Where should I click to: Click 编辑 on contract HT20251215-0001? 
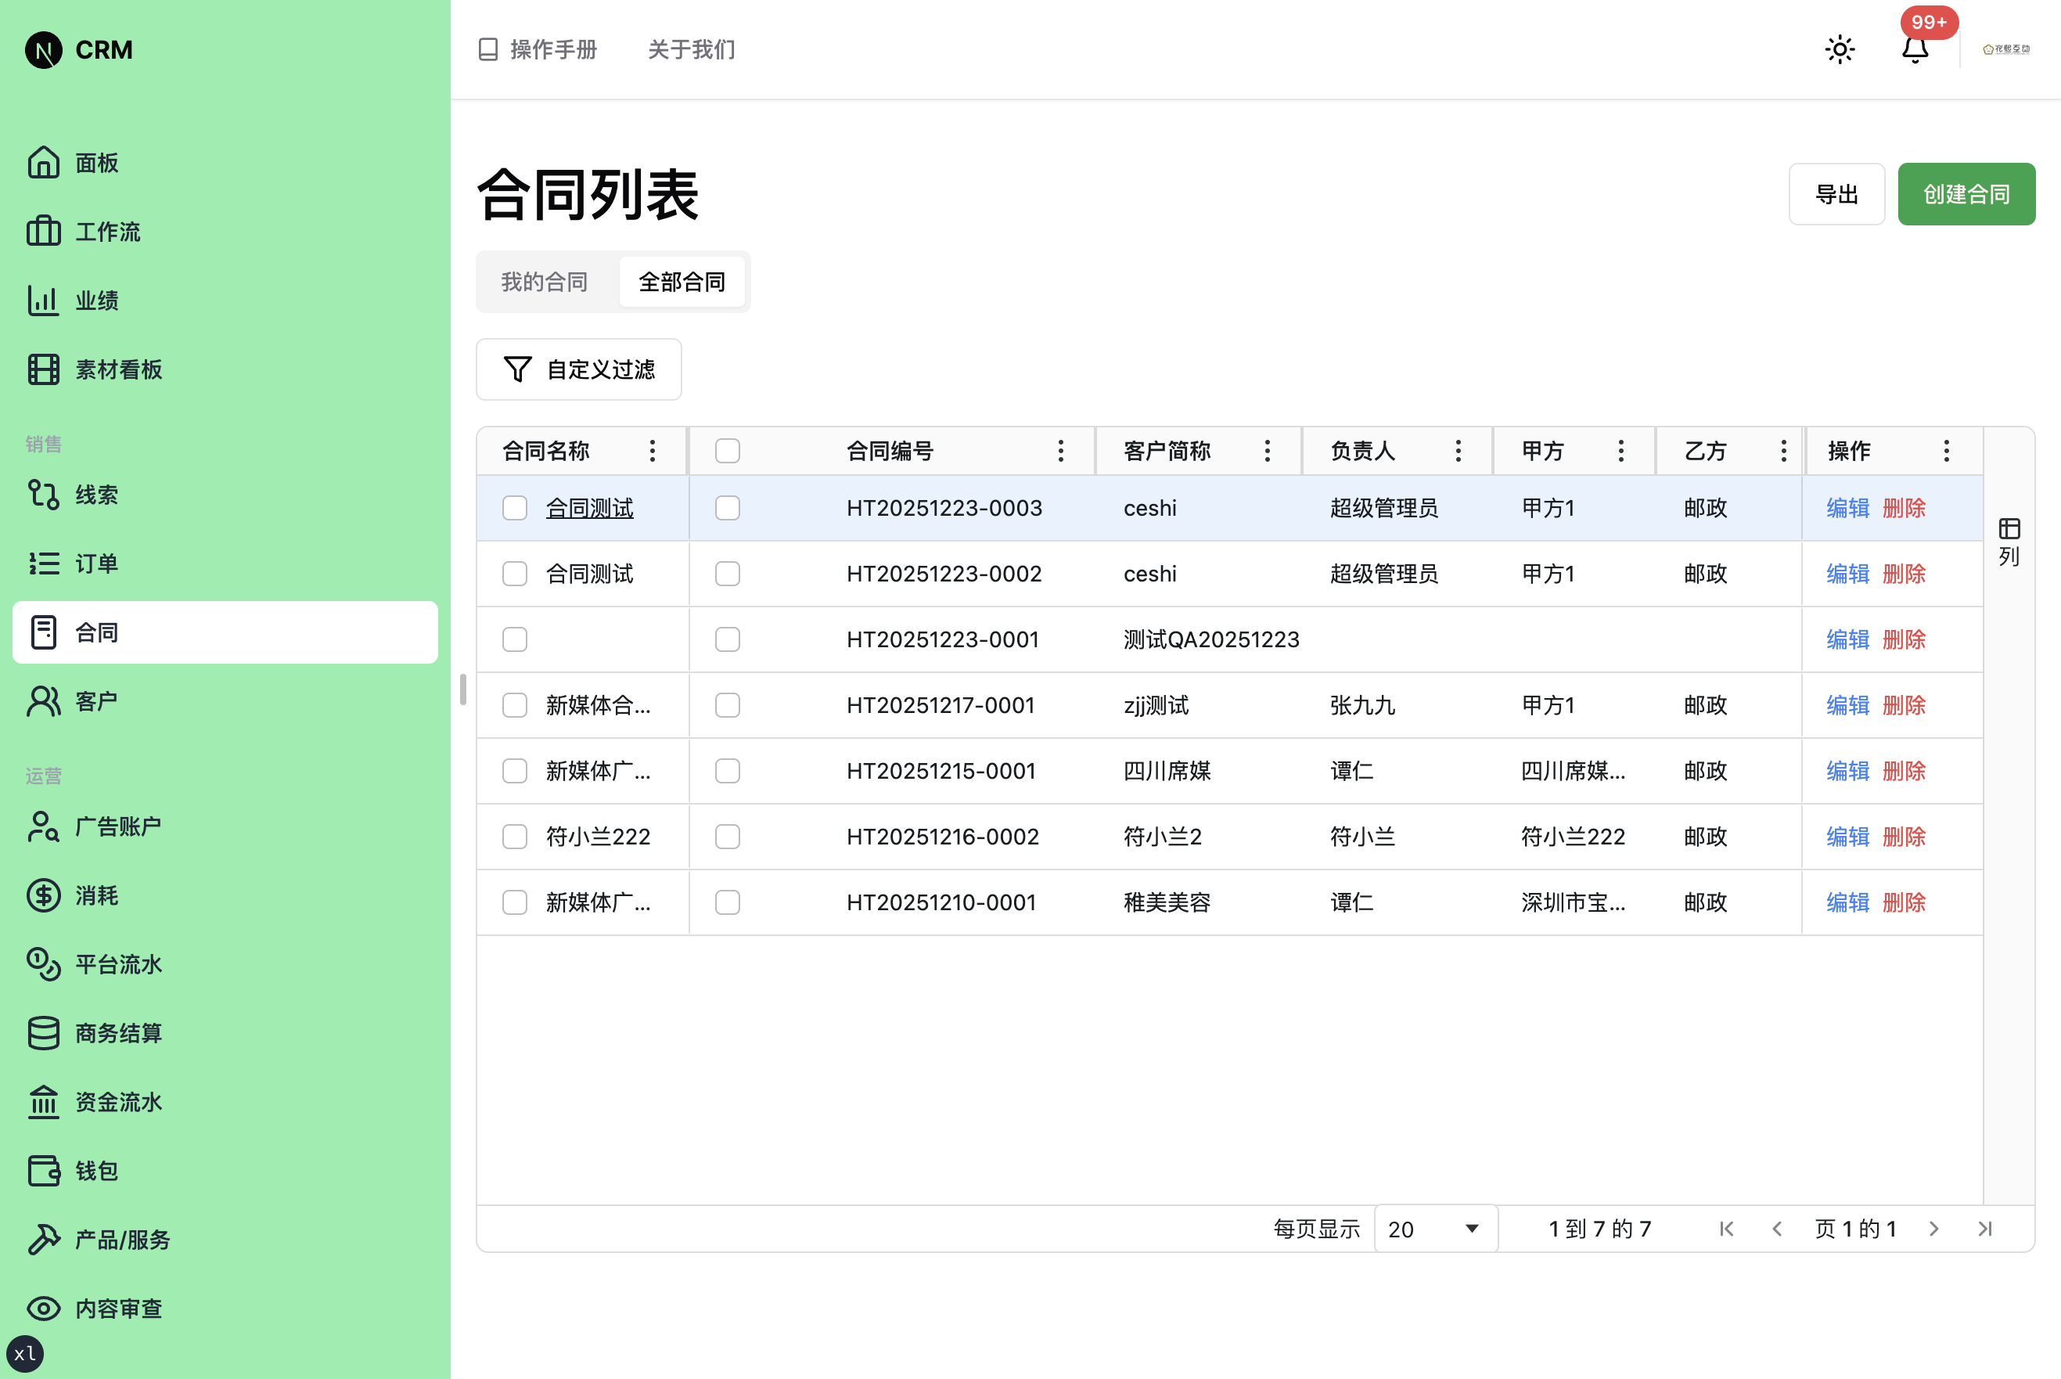[x=1847, y=772]
